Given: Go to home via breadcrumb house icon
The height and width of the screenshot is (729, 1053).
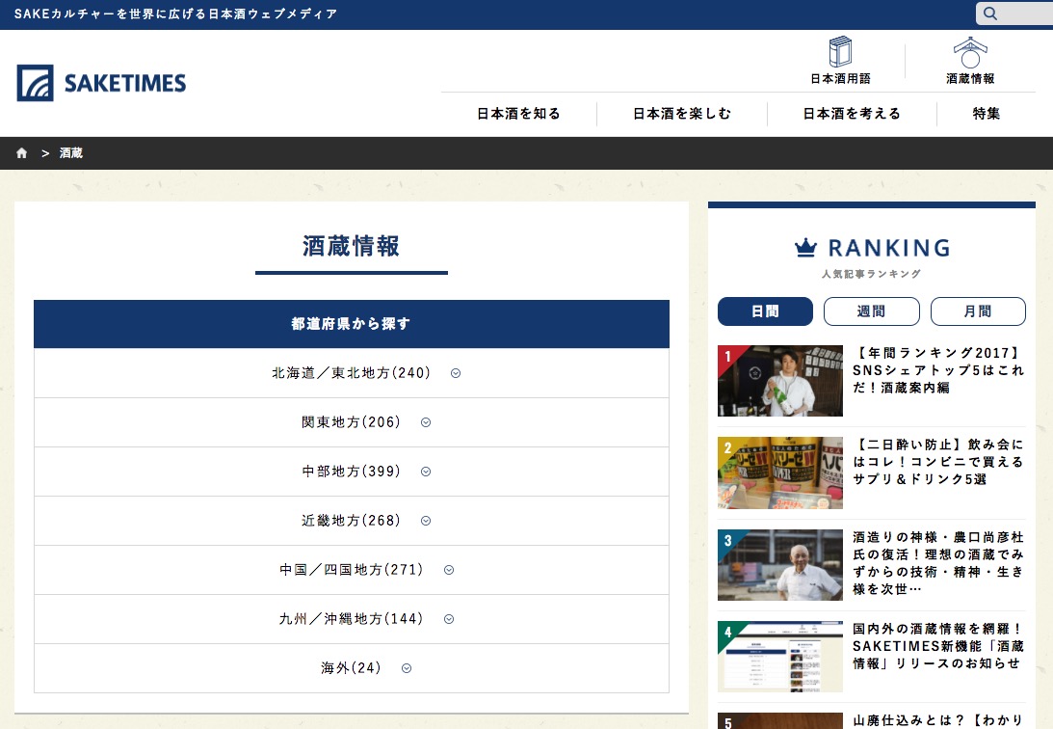Looking at the screenshot, I should [21, 153].
